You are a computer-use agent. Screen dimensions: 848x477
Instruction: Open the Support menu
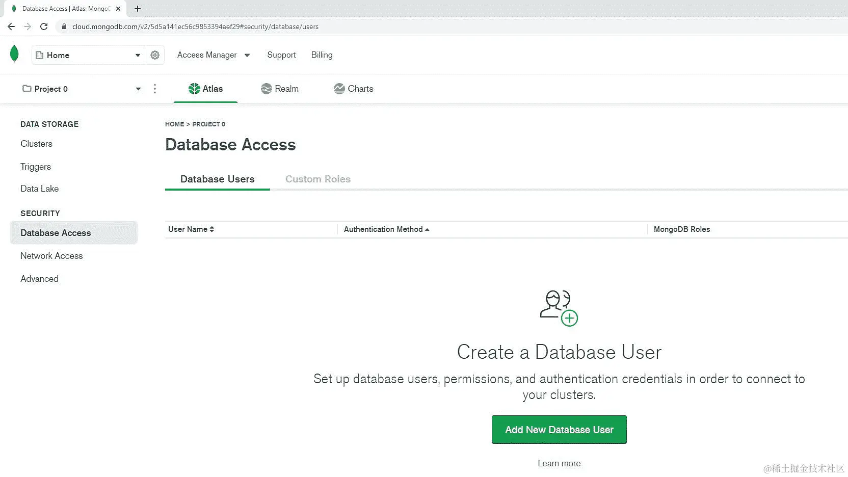click(281, 55)
